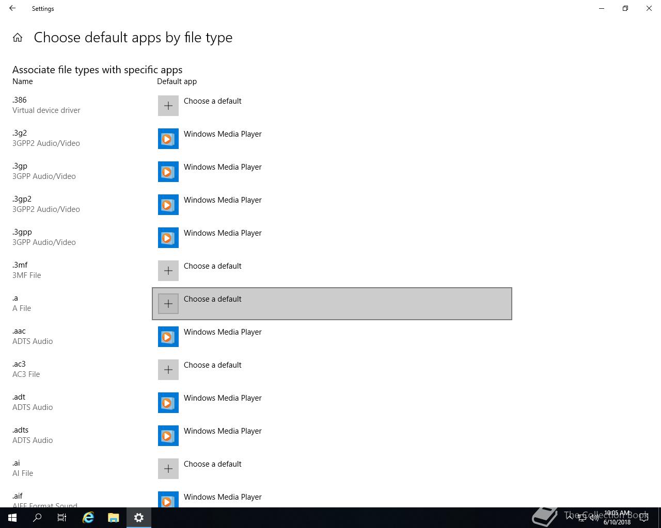
Task: Change Windows Media Player label for .3gp2
Action: click(223, 200)
